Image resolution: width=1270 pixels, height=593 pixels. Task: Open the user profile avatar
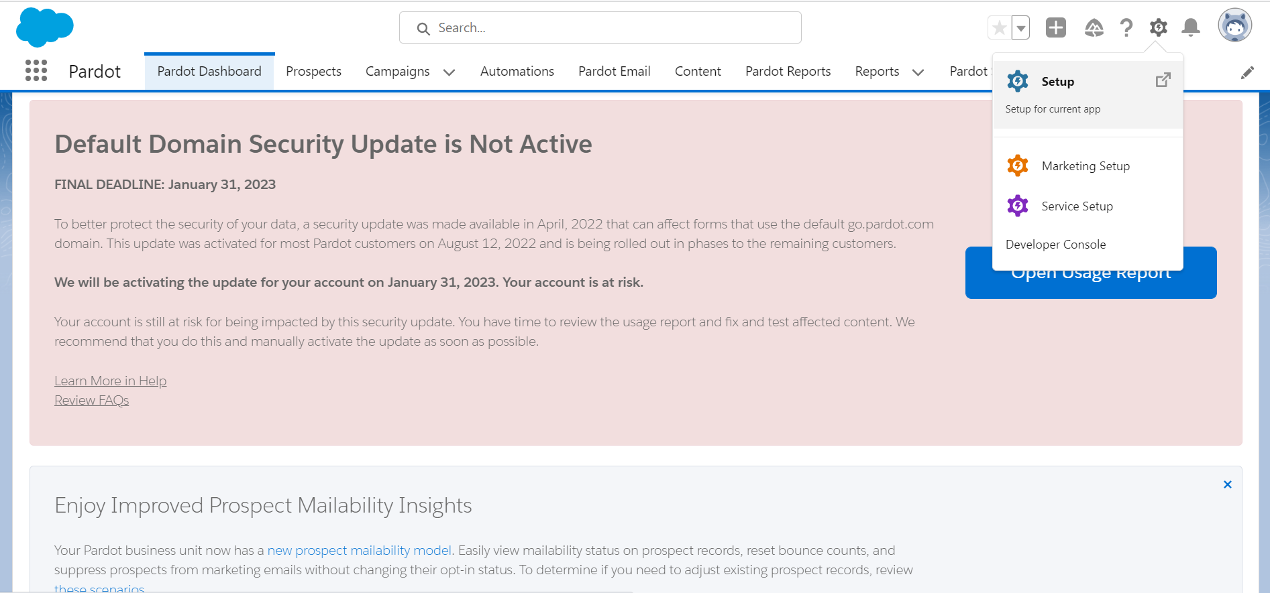pyautogui.click(x=1235, y=25)
